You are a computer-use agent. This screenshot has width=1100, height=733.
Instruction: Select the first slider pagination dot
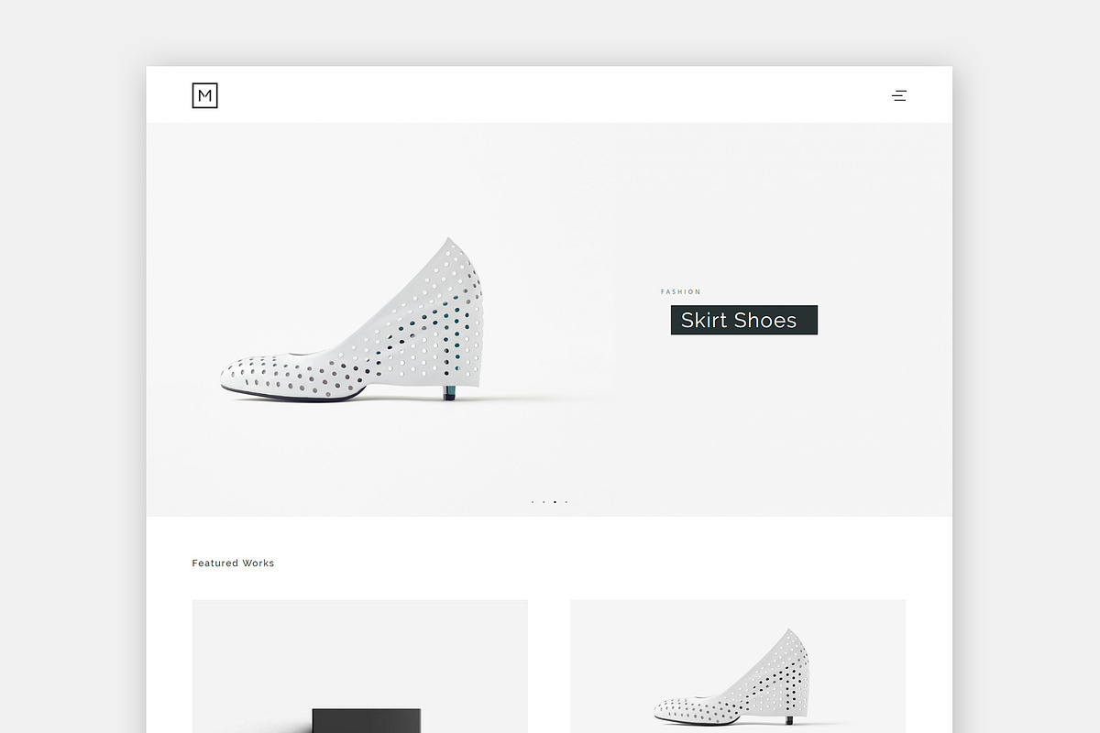(533, 502)
